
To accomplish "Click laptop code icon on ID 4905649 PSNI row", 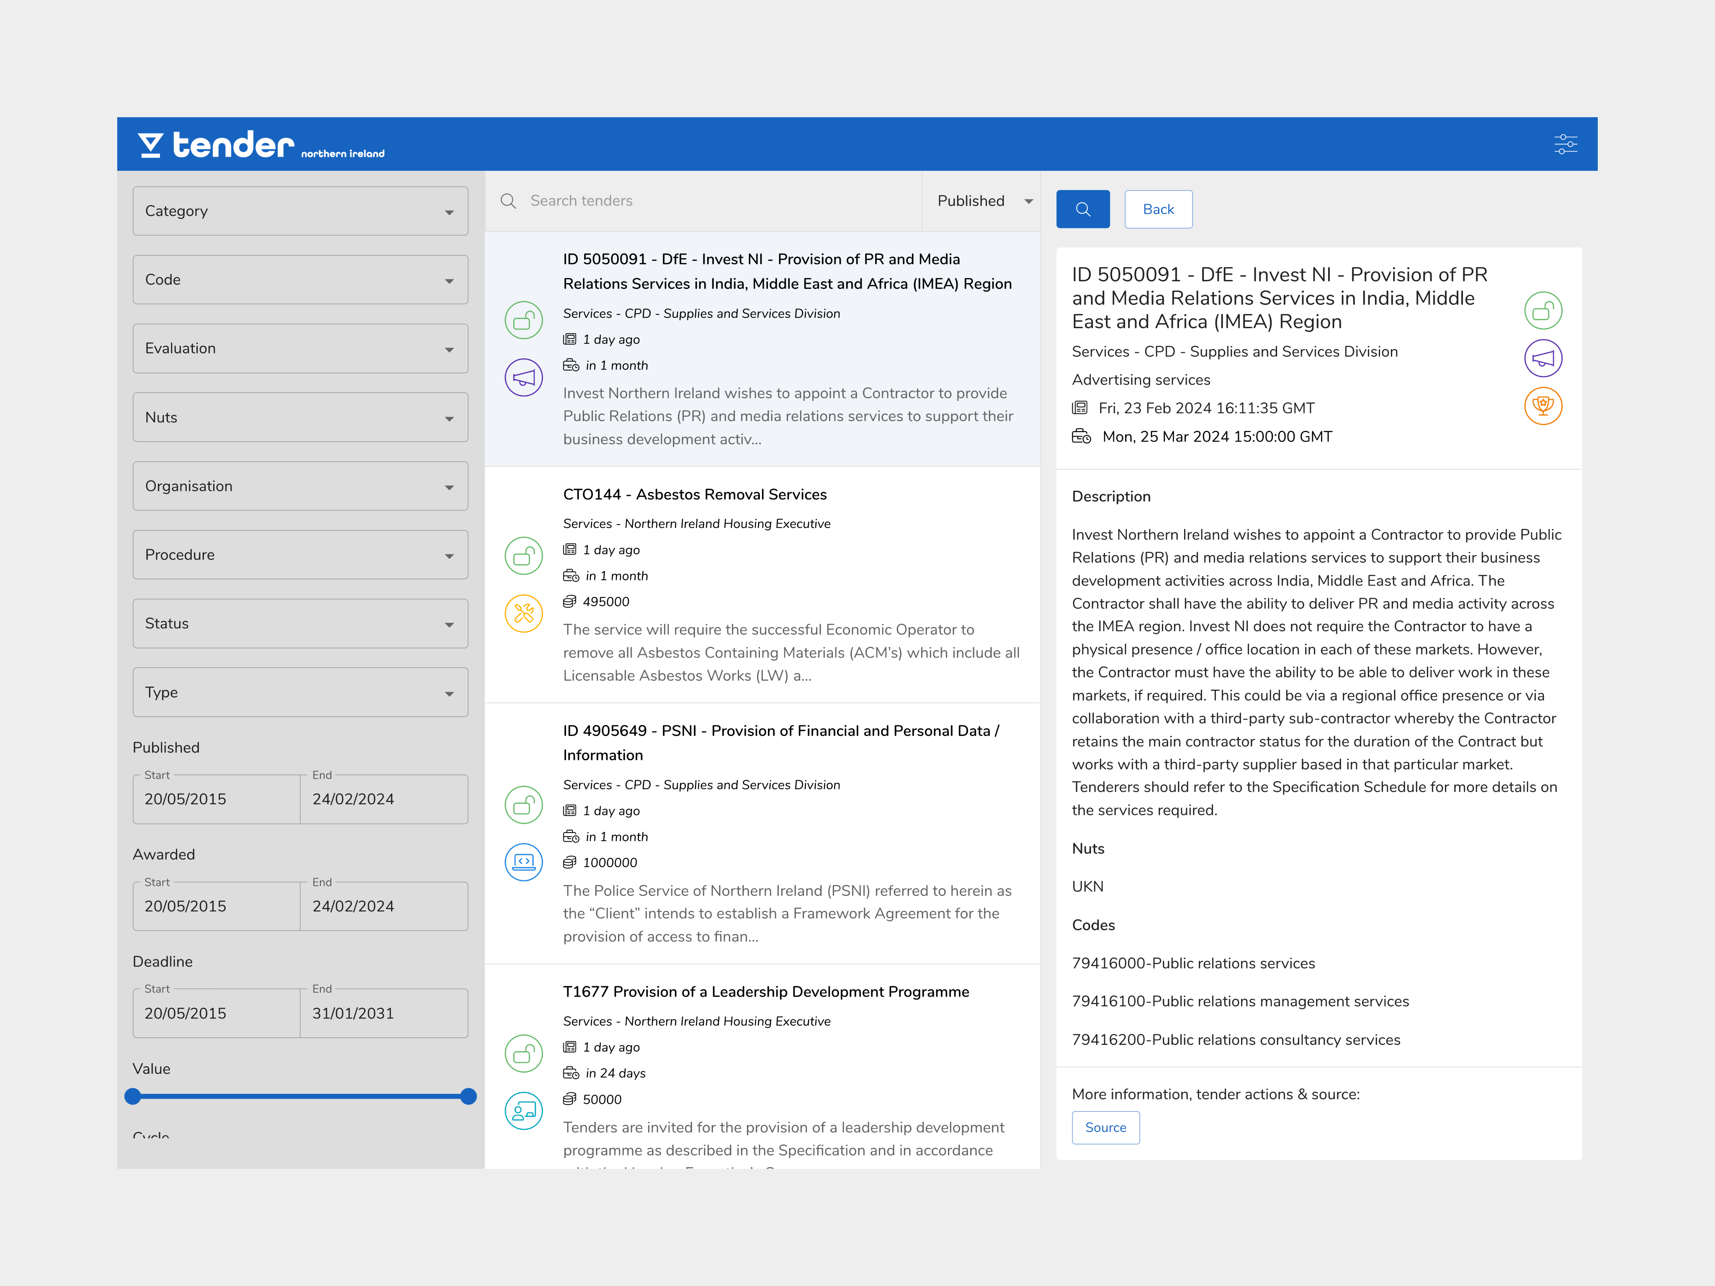I will (523, 862).
